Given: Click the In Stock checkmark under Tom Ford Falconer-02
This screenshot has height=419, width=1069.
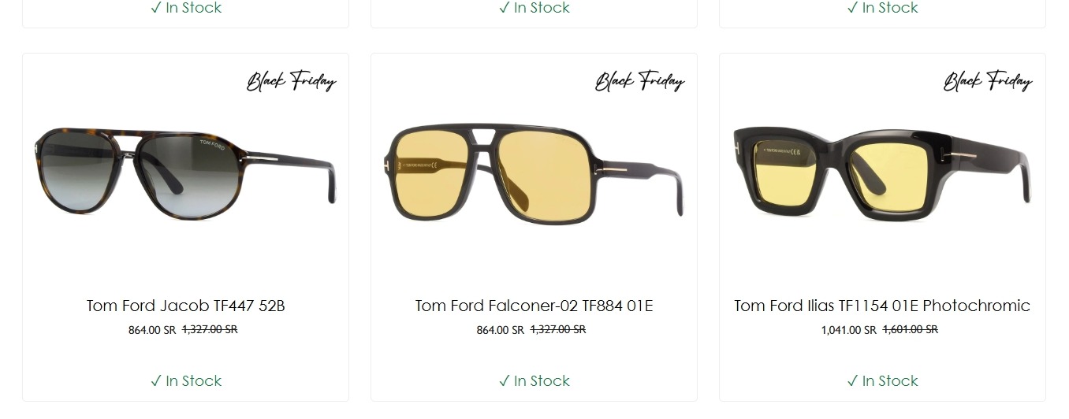Looking at the screenshot, I should click(x=505, y=381).
